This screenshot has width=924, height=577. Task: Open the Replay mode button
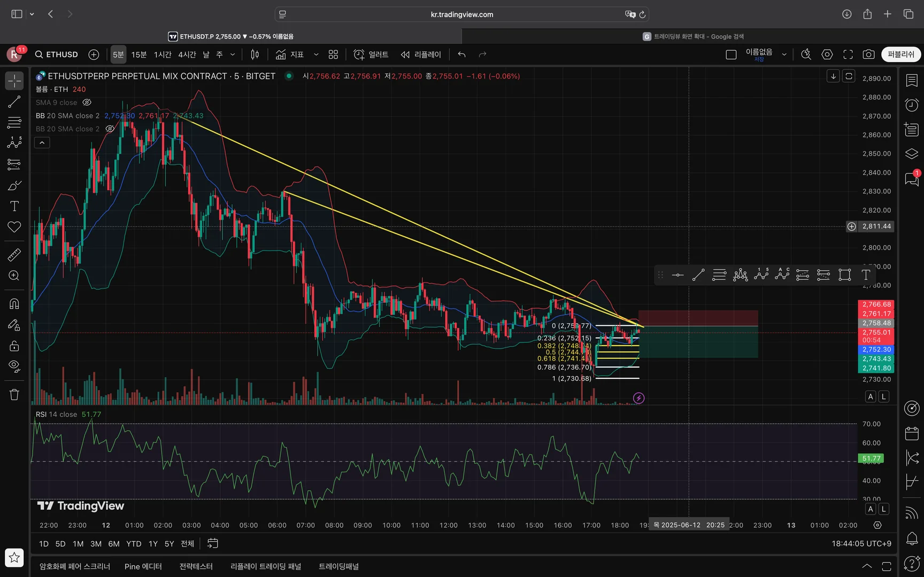(421, 54)
